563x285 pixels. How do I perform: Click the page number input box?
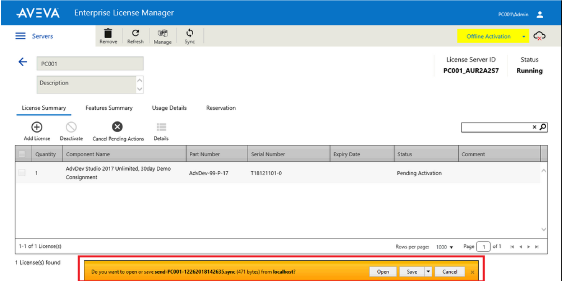(483, 247)
